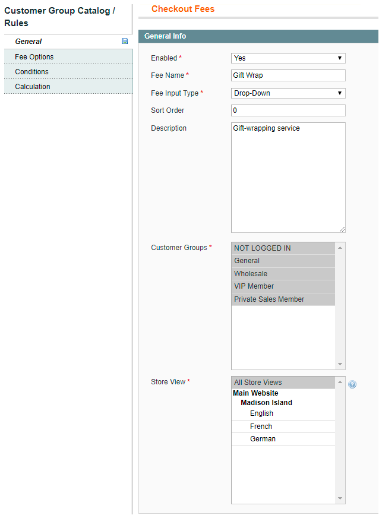Switch to the Conditions tab
The width and height of the screenshot is (379, 515).
coord(32,72)
